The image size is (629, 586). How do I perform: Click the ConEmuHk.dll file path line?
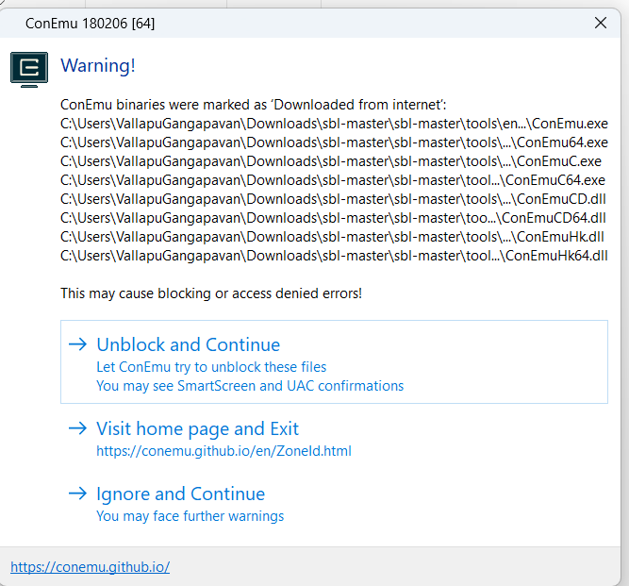tap(332, 237)
